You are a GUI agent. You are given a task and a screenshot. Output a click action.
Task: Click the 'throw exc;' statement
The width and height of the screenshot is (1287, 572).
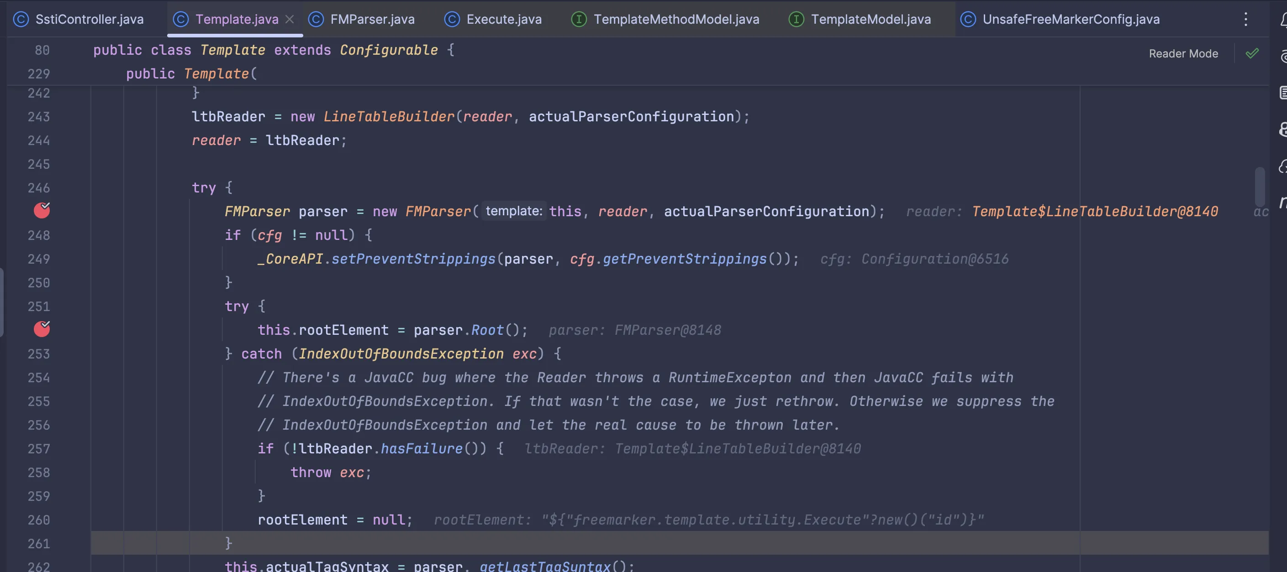(x=331, y=473)
